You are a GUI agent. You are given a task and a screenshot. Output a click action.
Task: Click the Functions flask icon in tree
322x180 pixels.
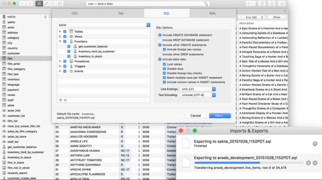(71, 41)
